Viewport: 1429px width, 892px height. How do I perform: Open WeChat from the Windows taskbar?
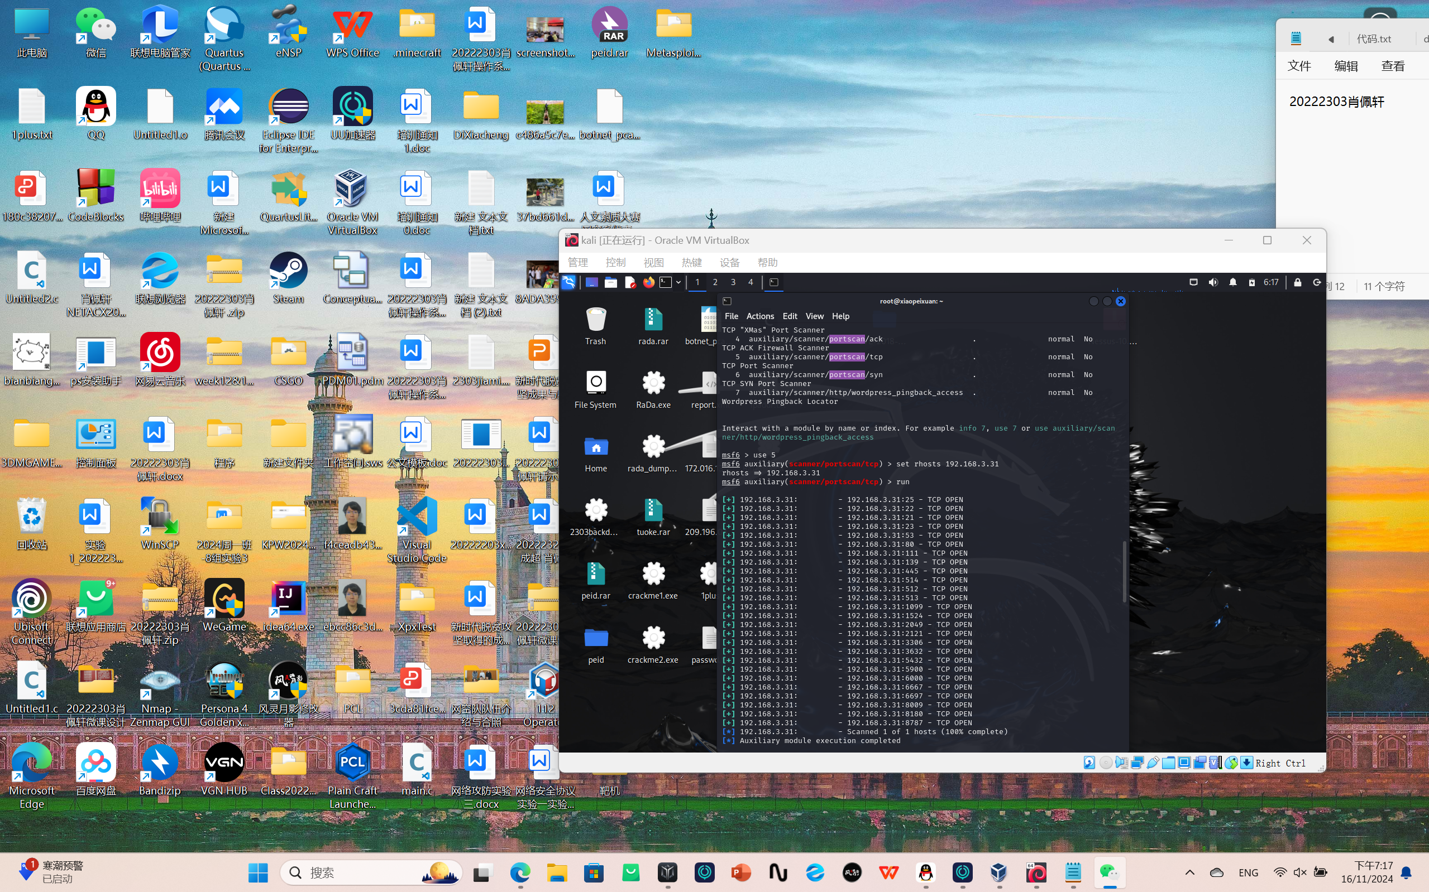pos(1109,872)
